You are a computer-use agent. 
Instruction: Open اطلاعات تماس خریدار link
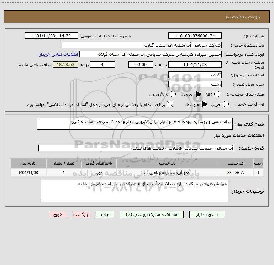point(59,54)
